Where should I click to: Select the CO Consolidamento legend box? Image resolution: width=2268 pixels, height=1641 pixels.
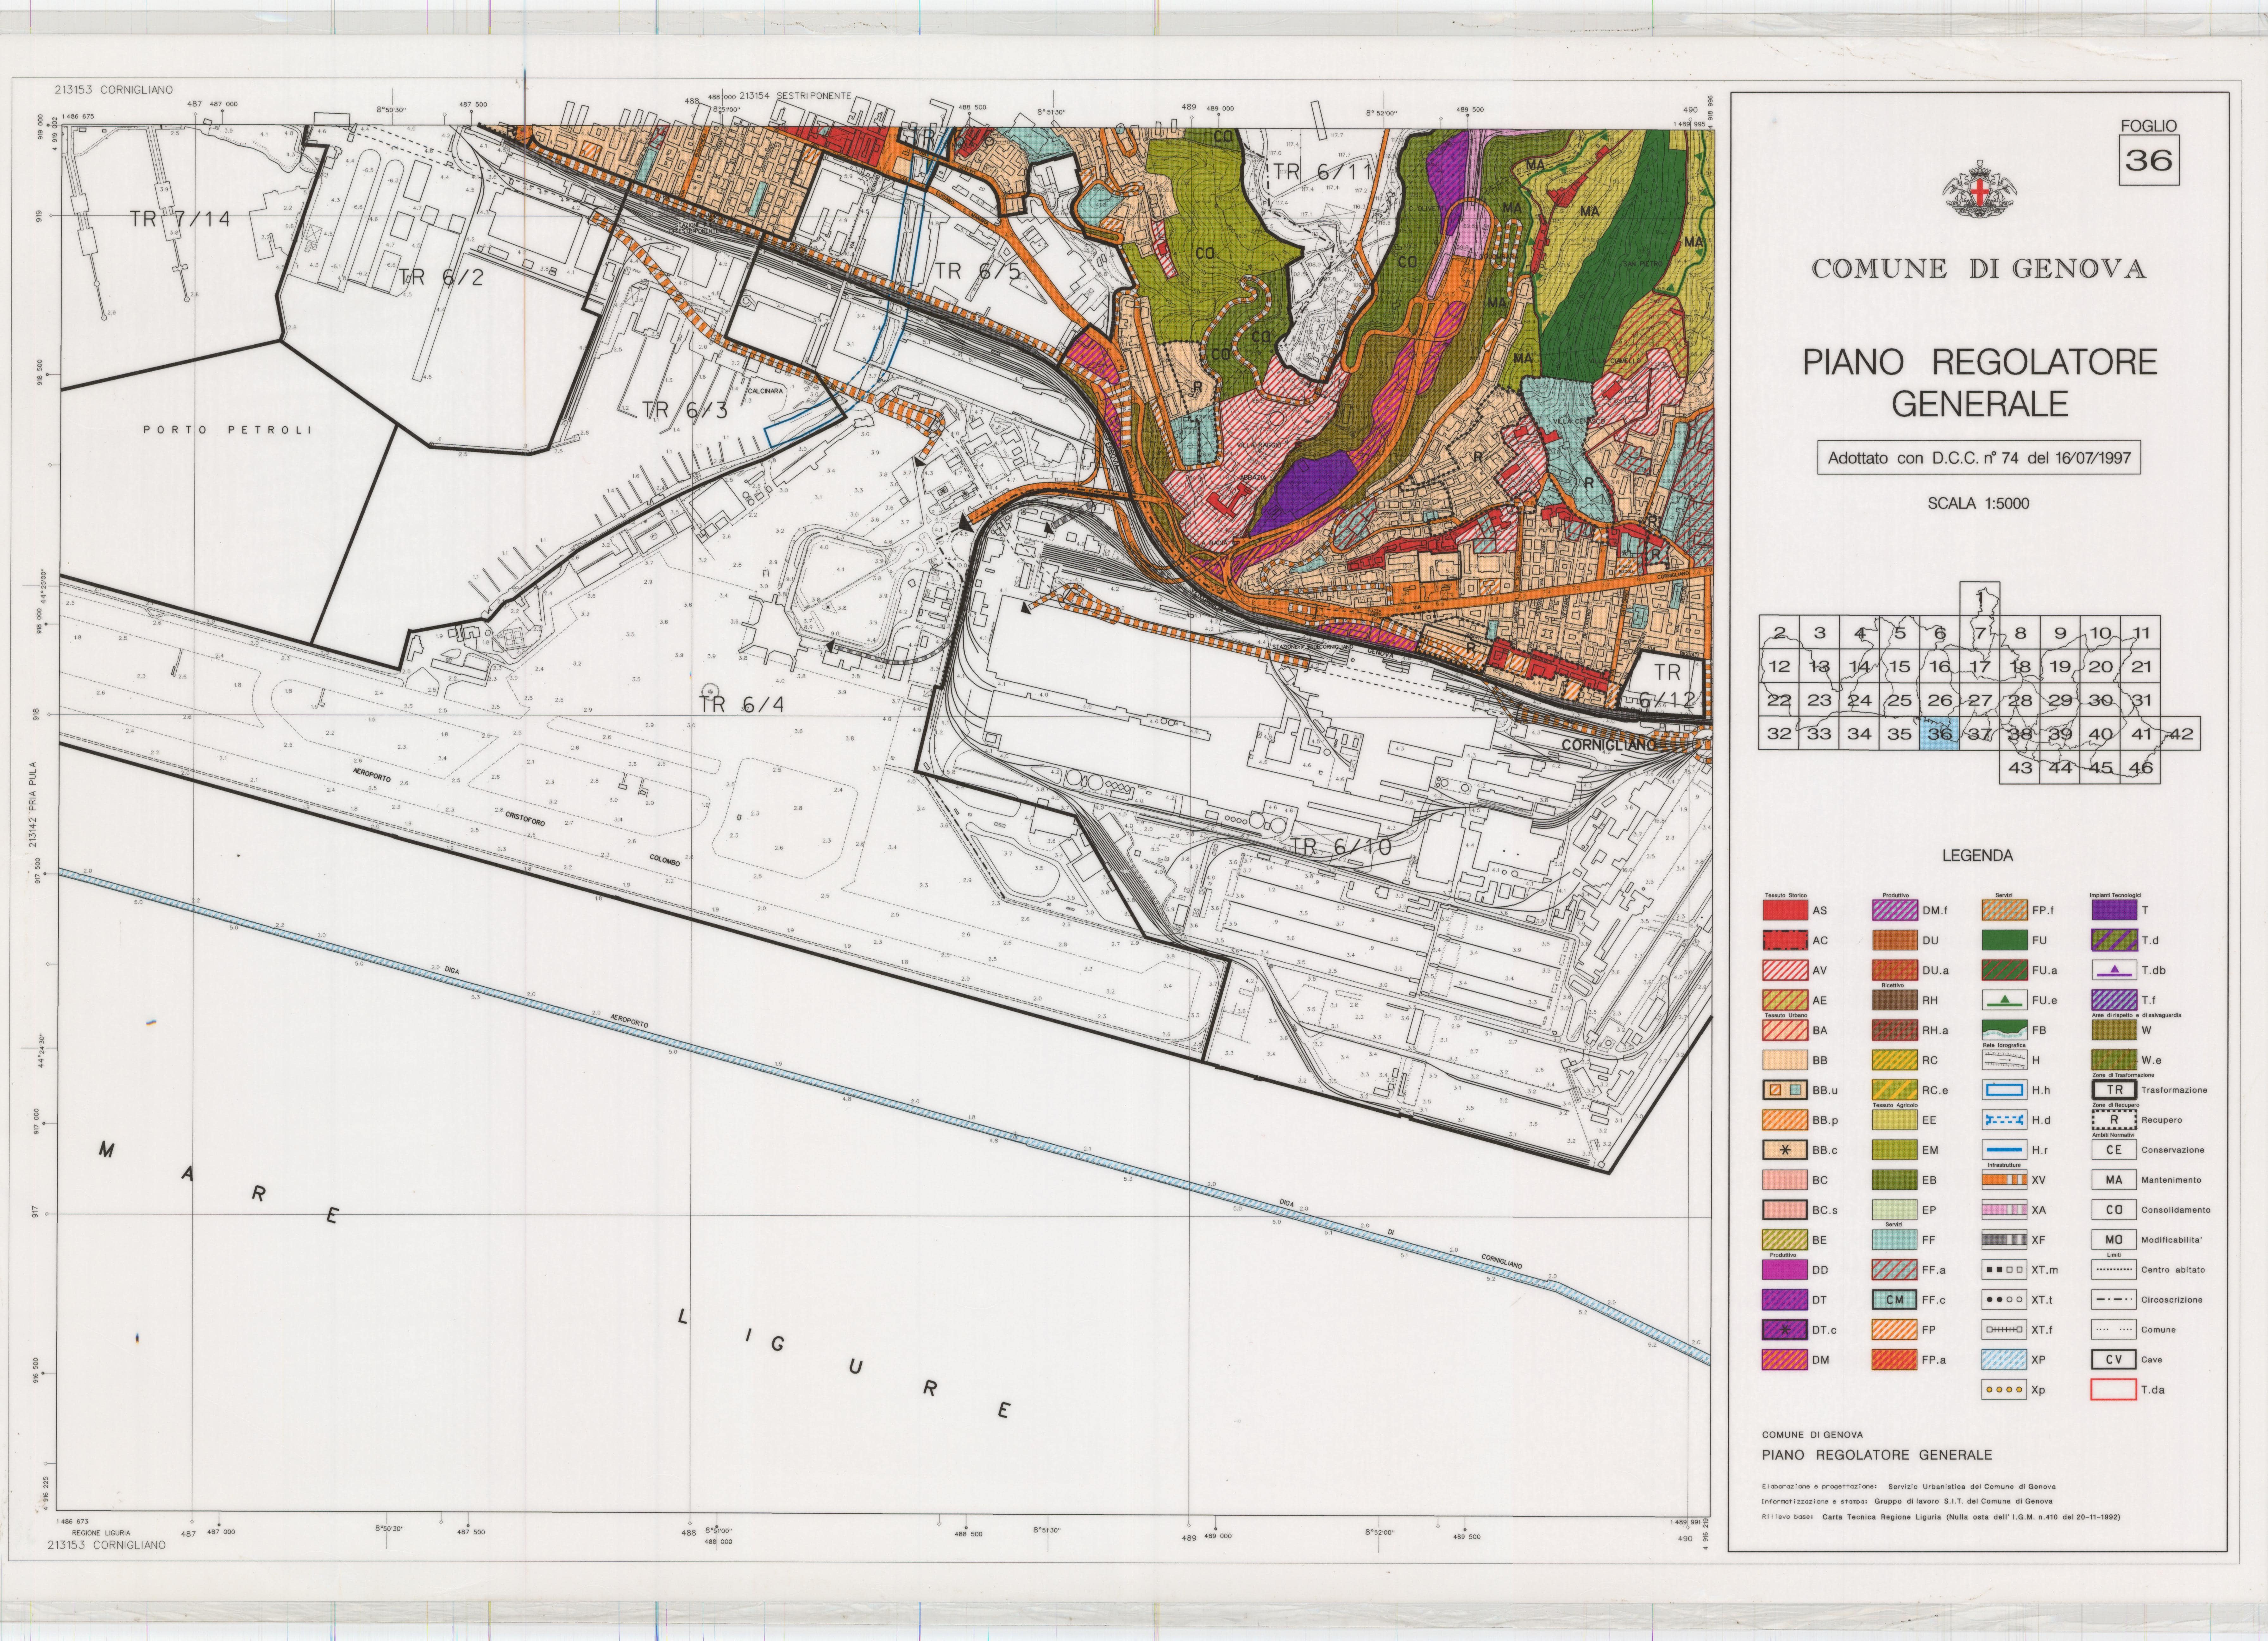coord(2114,1210)
